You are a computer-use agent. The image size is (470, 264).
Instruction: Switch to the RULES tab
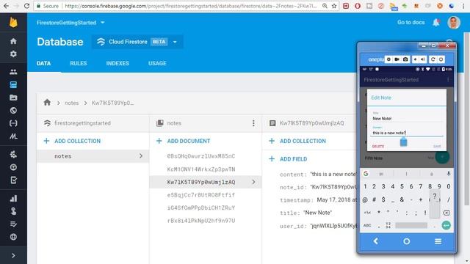tap(79, 64)
